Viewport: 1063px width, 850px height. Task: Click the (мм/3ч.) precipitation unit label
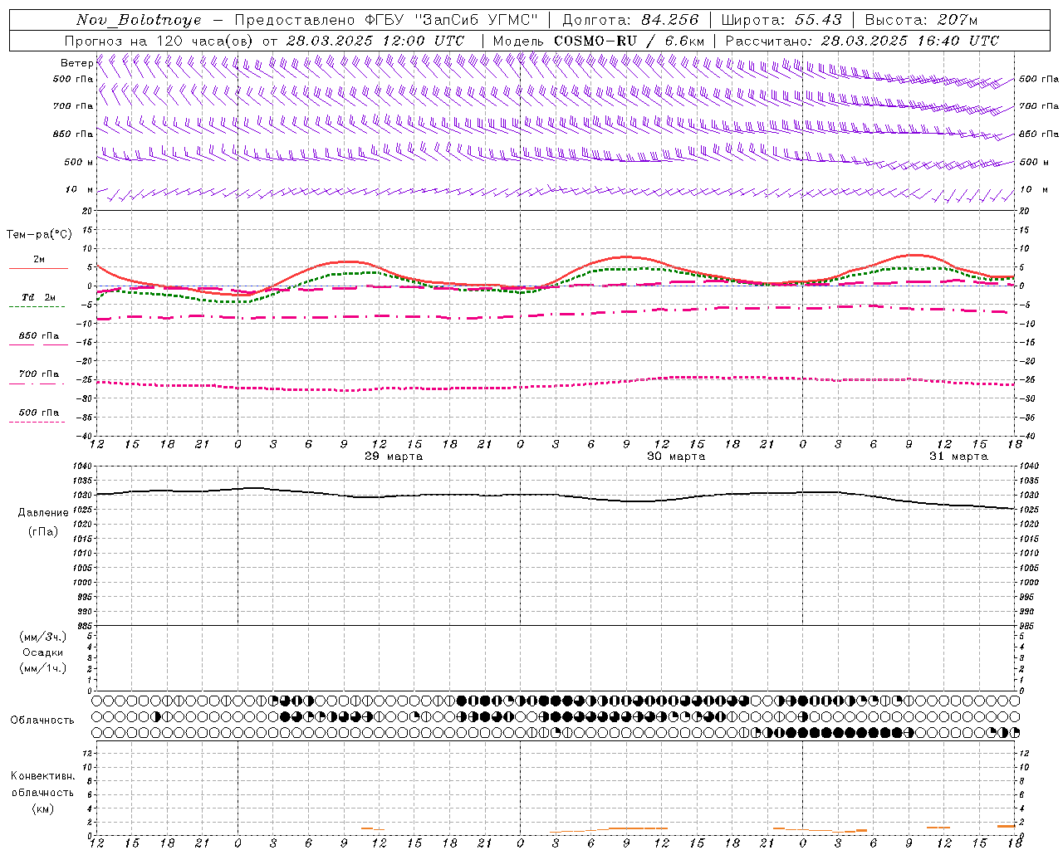click(x=43, y=637)
